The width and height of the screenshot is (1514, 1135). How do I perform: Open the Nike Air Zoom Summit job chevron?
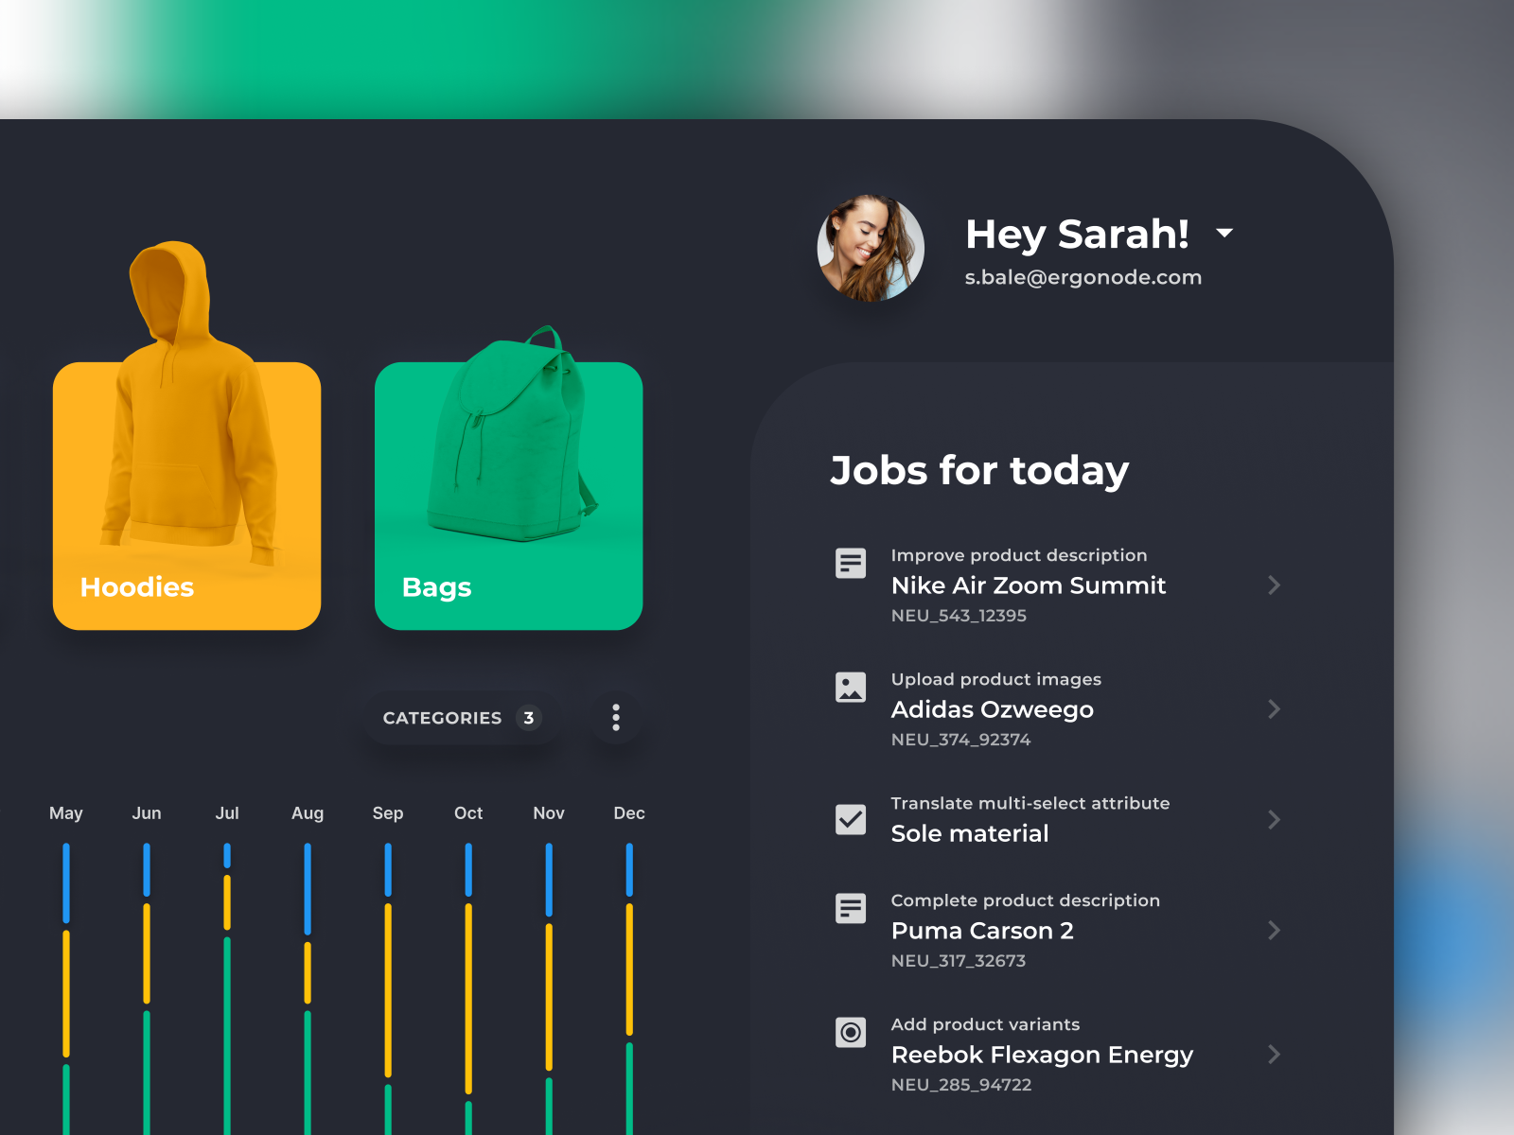pos(1275,585)
